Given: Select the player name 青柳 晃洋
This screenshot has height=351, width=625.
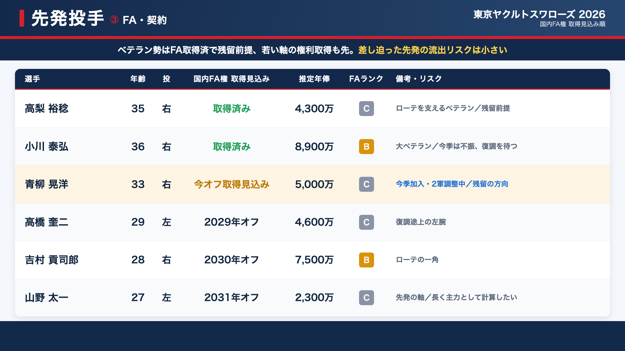Looking at the screenshot, I should click(47, 184).
